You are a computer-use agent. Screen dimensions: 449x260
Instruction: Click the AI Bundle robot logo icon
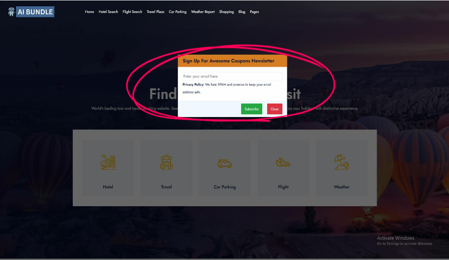(x=11, y=12)
